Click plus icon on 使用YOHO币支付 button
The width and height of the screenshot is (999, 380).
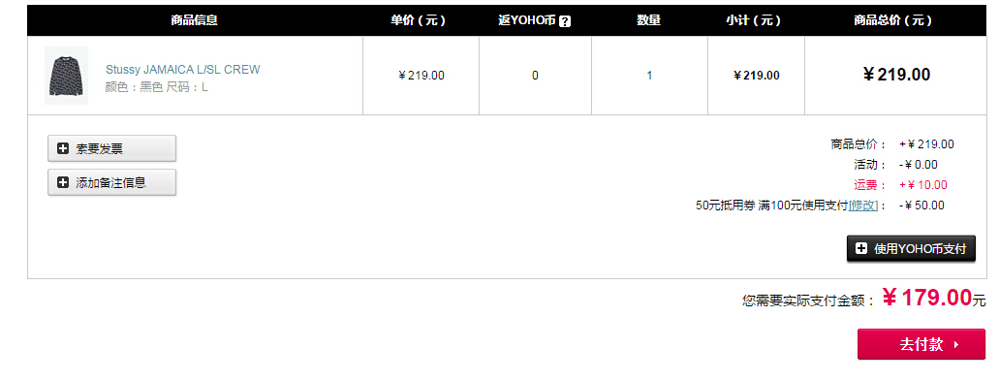861,249
